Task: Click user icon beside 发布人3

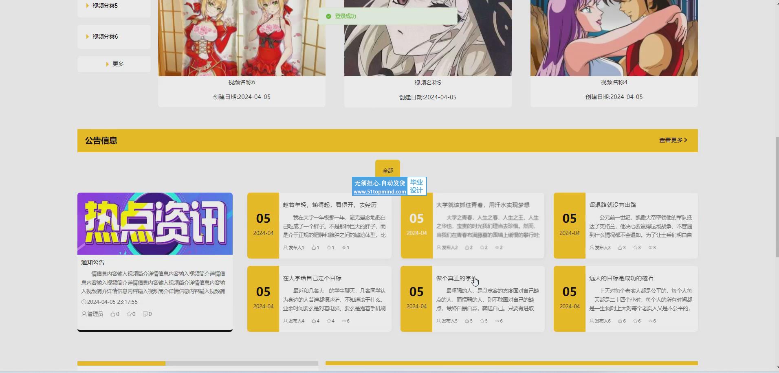Action: (592, 248)
